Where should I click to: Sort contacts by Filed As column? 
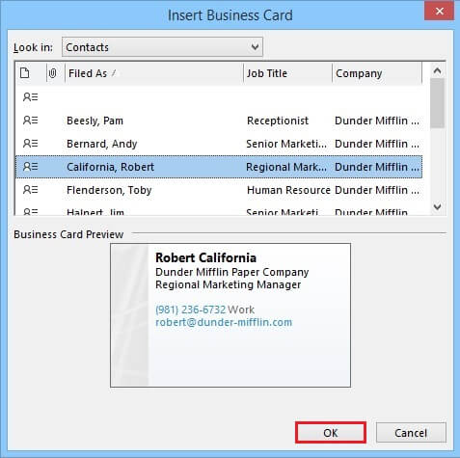pyautogui.click(x=154, y=73)
